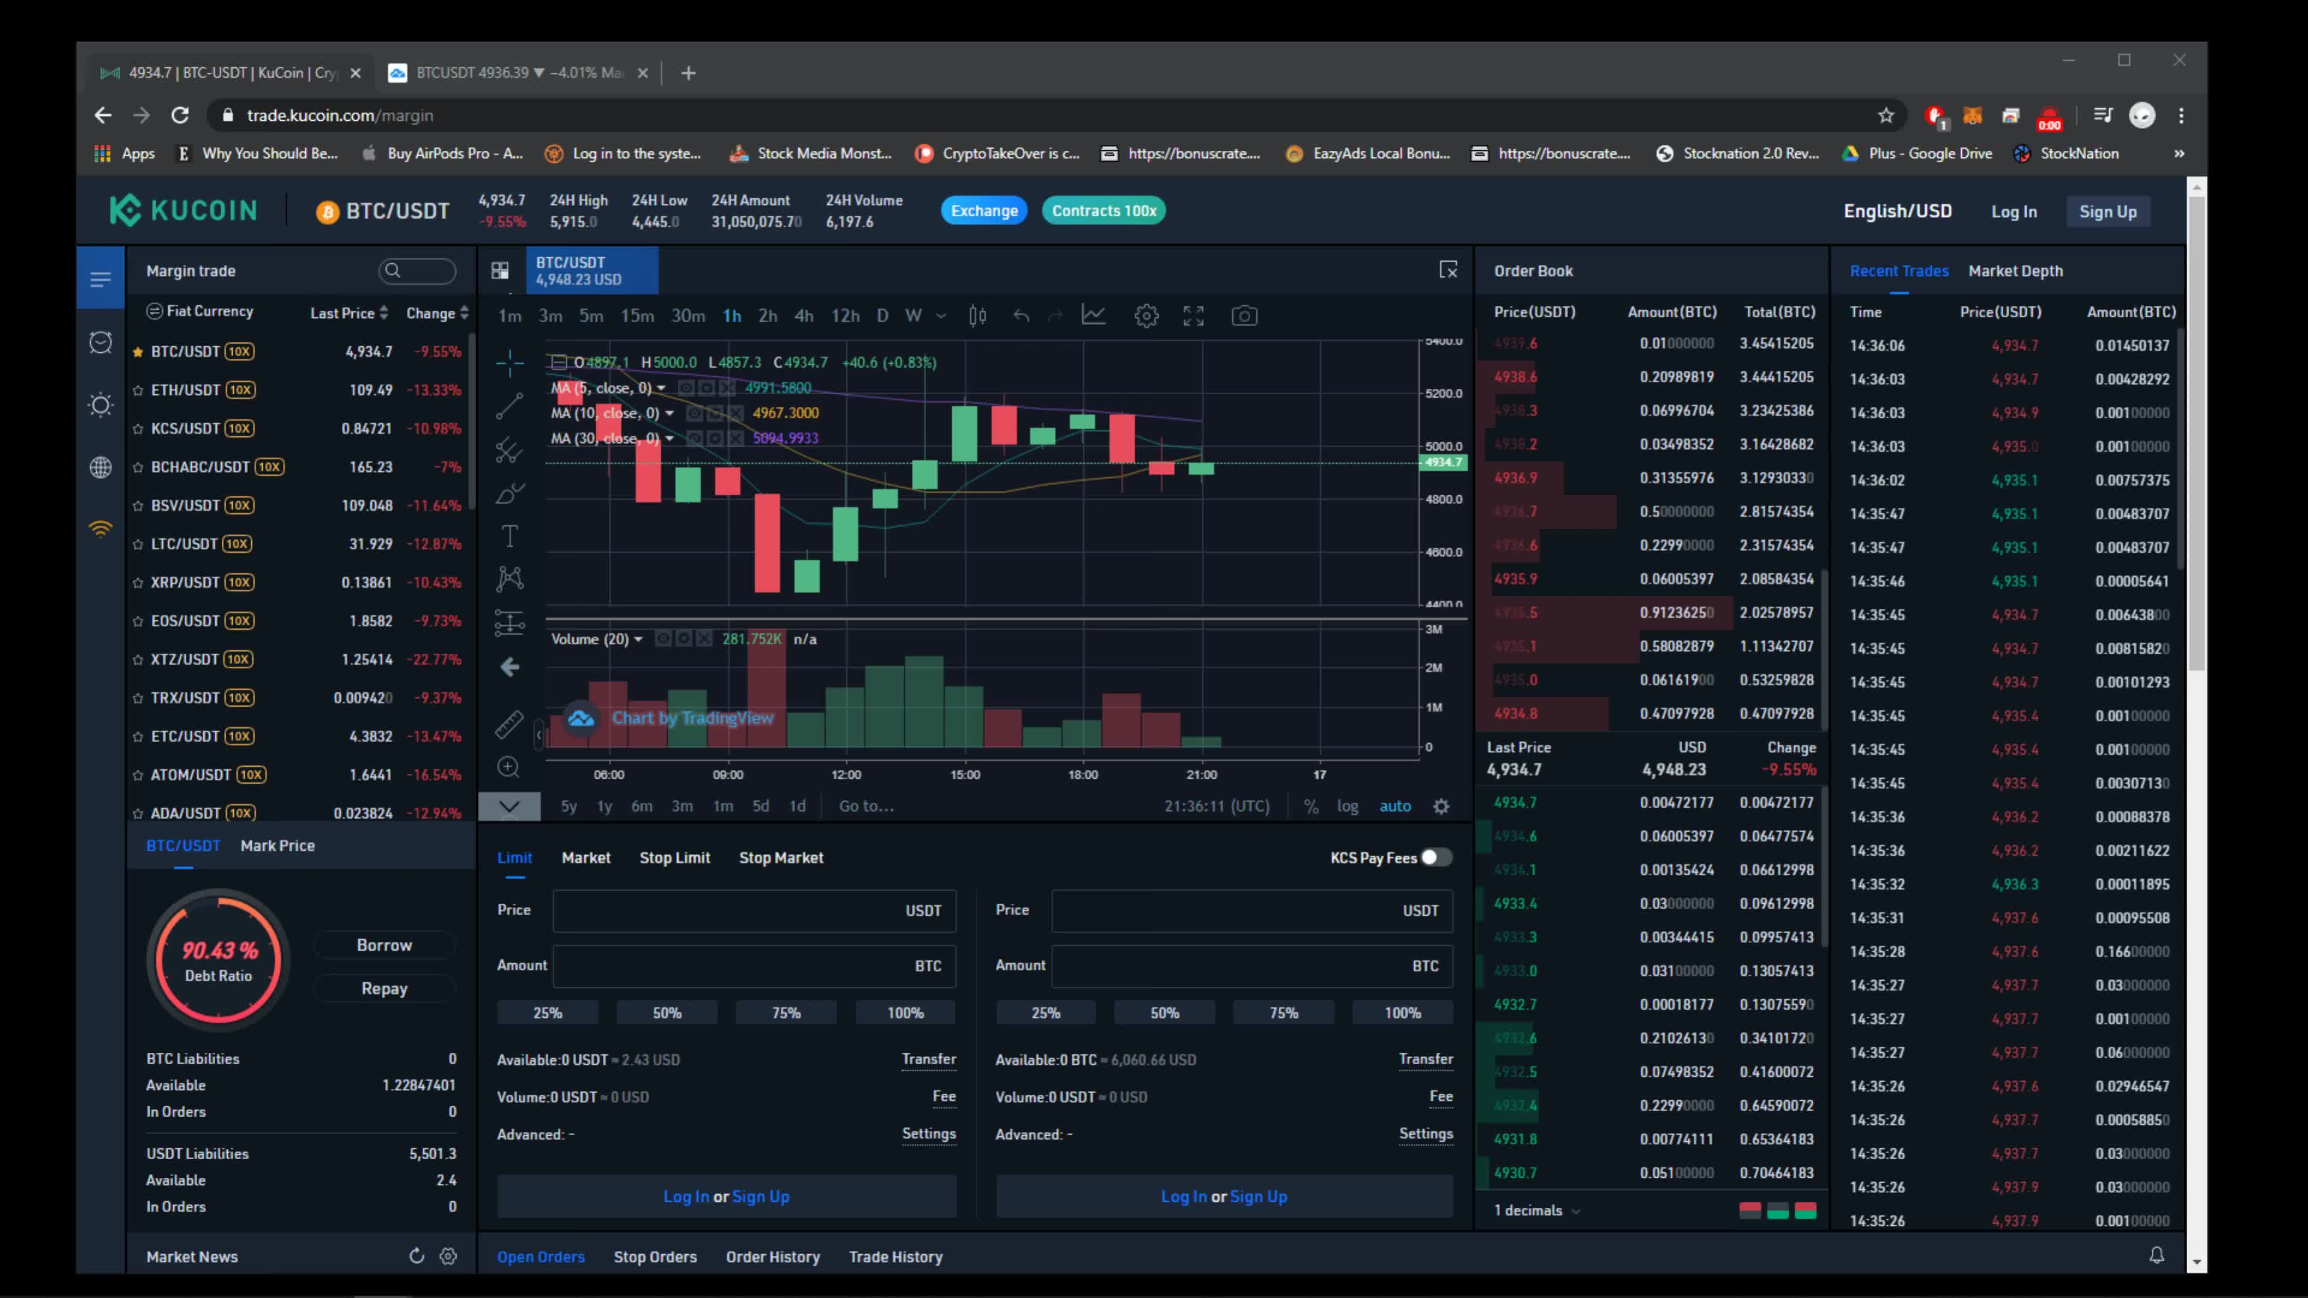This screenshot has width=2308, height=1298.
Task: Open Contracts 100x button
Action: coord(1104,210)
